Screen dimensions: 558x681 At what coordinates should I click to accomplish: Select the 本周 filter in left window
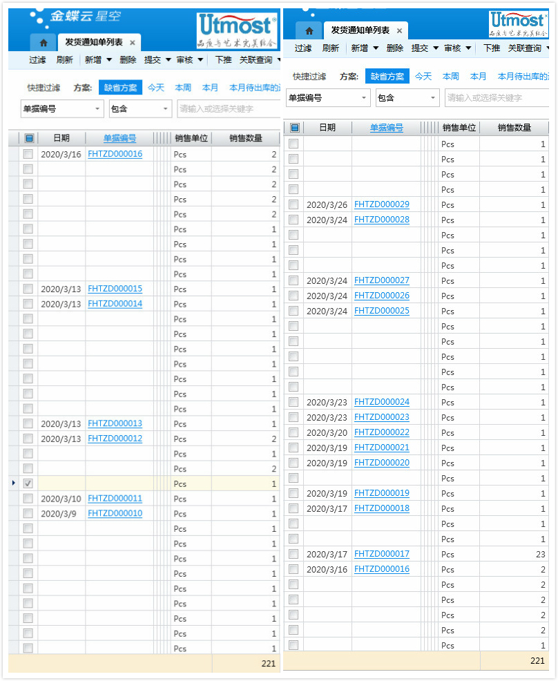point(183,88)
